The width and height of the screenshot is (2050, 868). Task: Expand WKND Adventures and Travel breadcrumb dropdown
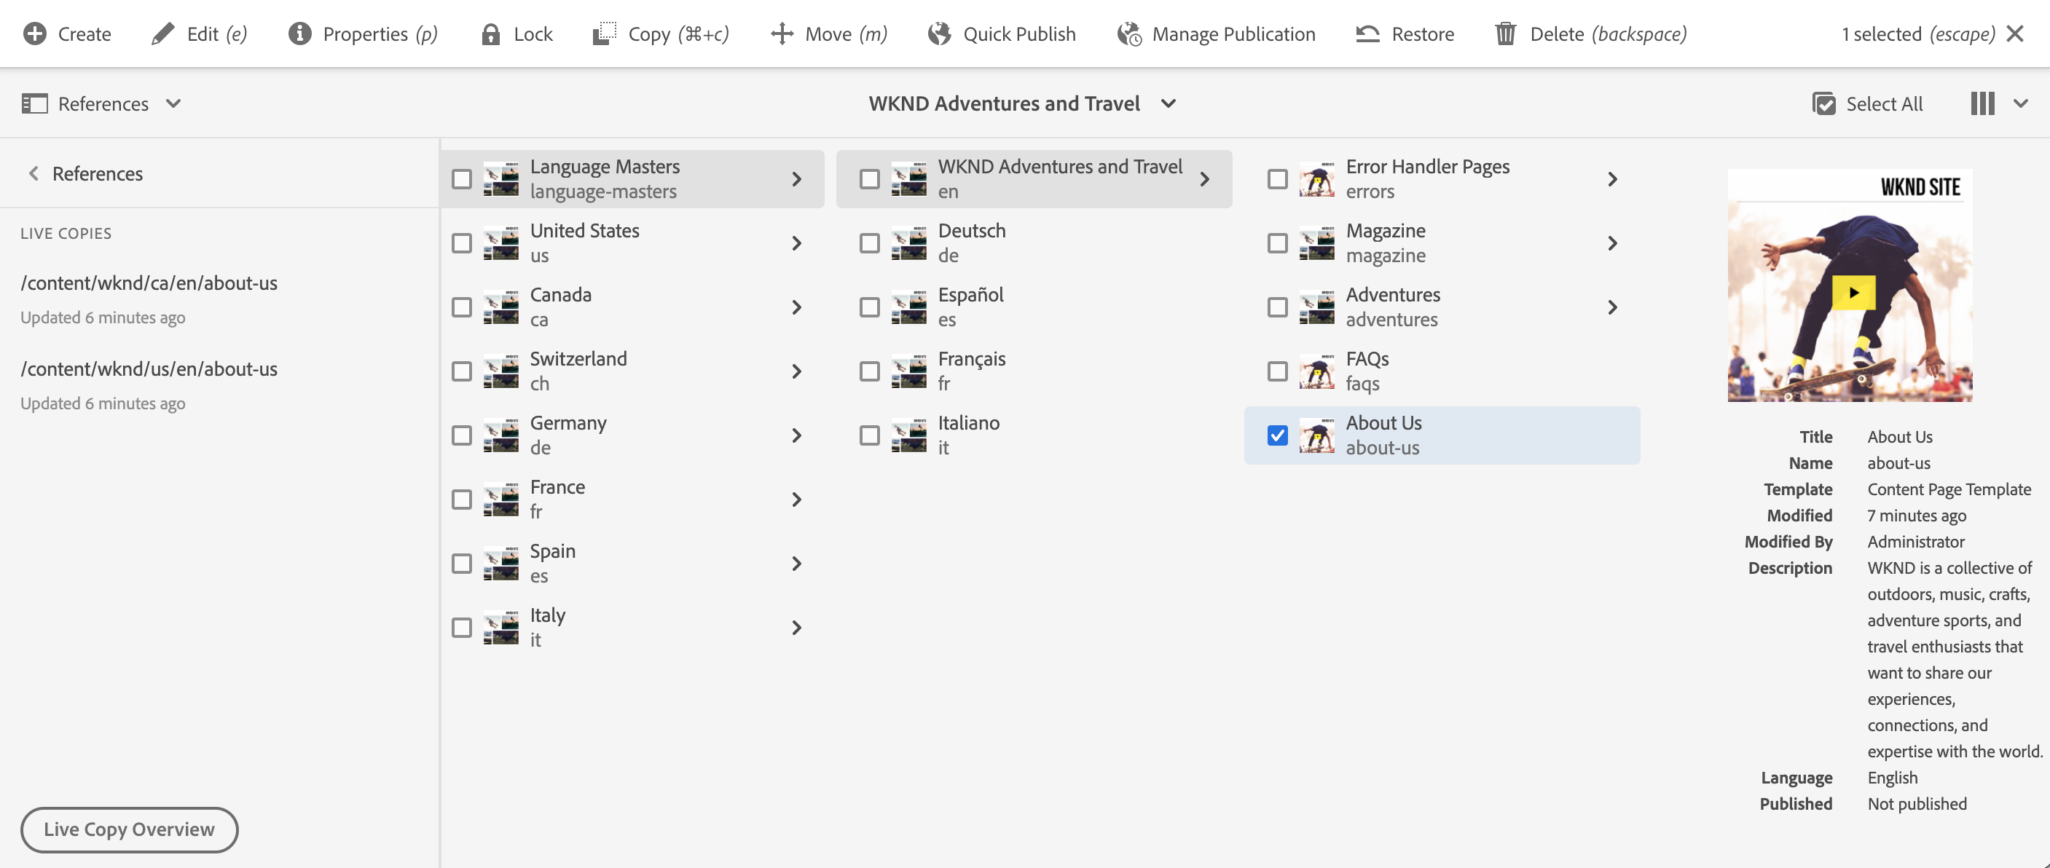pyautogui.click(x=1022, y=103)
